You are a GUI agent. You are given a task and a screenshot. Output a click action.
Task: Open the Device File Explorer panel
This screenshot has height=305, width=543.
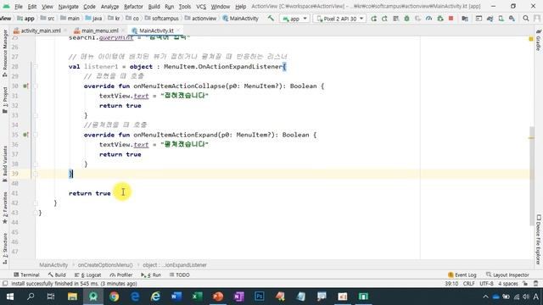coord(539,239)
